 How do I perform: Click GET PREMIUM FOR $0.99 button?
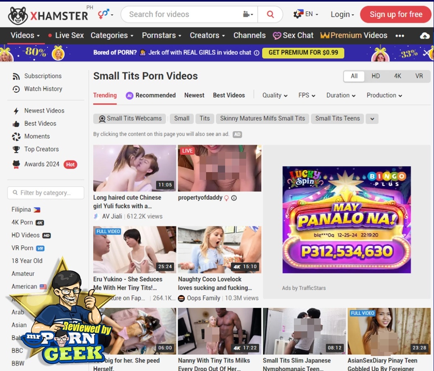point(303,53)
